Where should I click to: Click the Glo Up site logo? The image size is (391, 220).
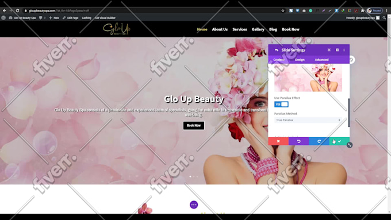tap(117, 29)
